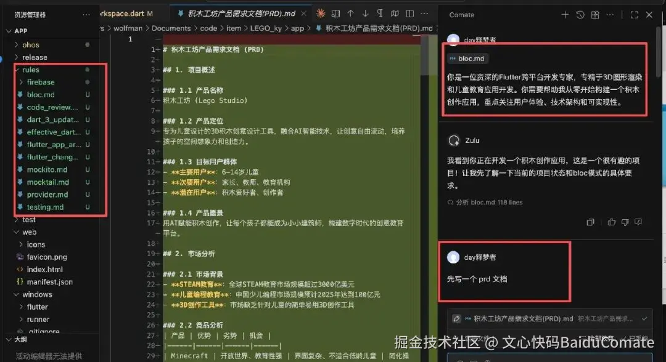Click the 分析 bloc.md 118 lines step

(485, 202)
